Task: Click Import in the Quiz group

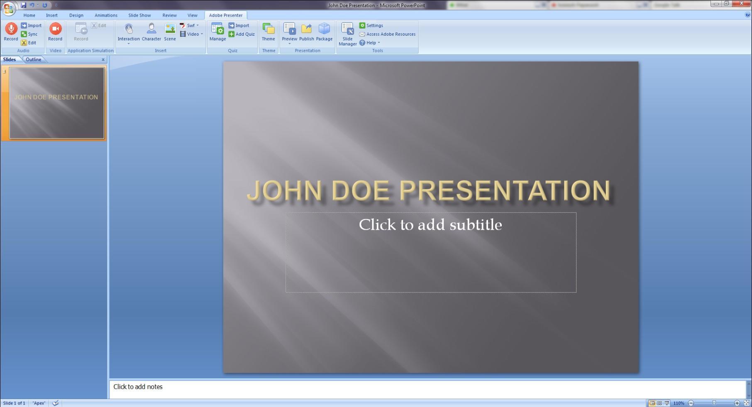Action: 239,25
